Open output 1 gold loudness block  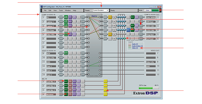click(x=110, y=17)
